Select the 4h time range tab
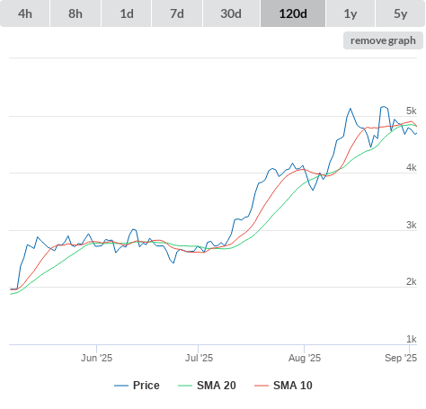The image size is (426, 409). (25, 13)
